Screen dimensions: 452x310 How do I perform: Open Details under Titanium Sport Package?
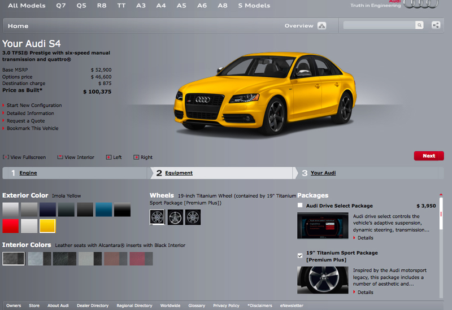point(365,292)
